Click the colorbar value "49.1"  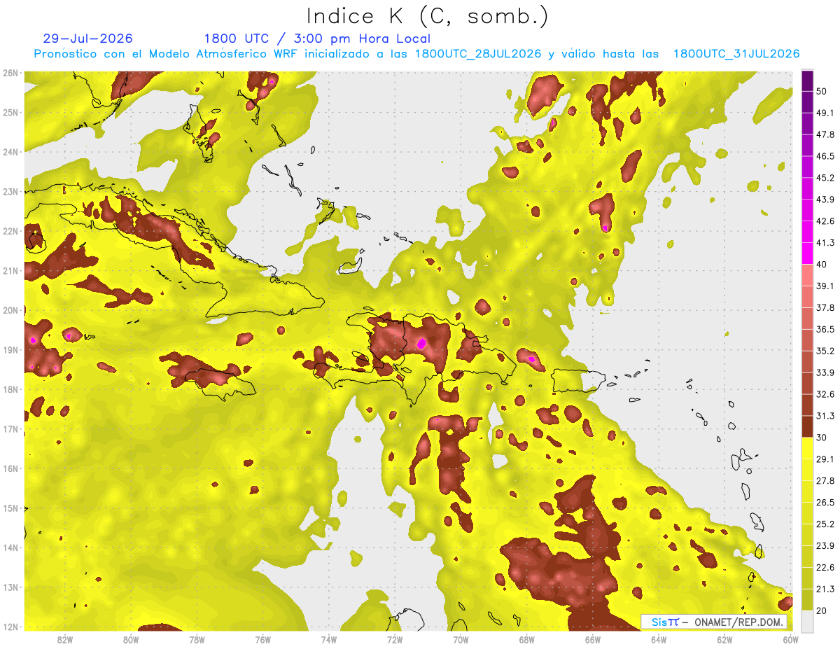(825, 113)
